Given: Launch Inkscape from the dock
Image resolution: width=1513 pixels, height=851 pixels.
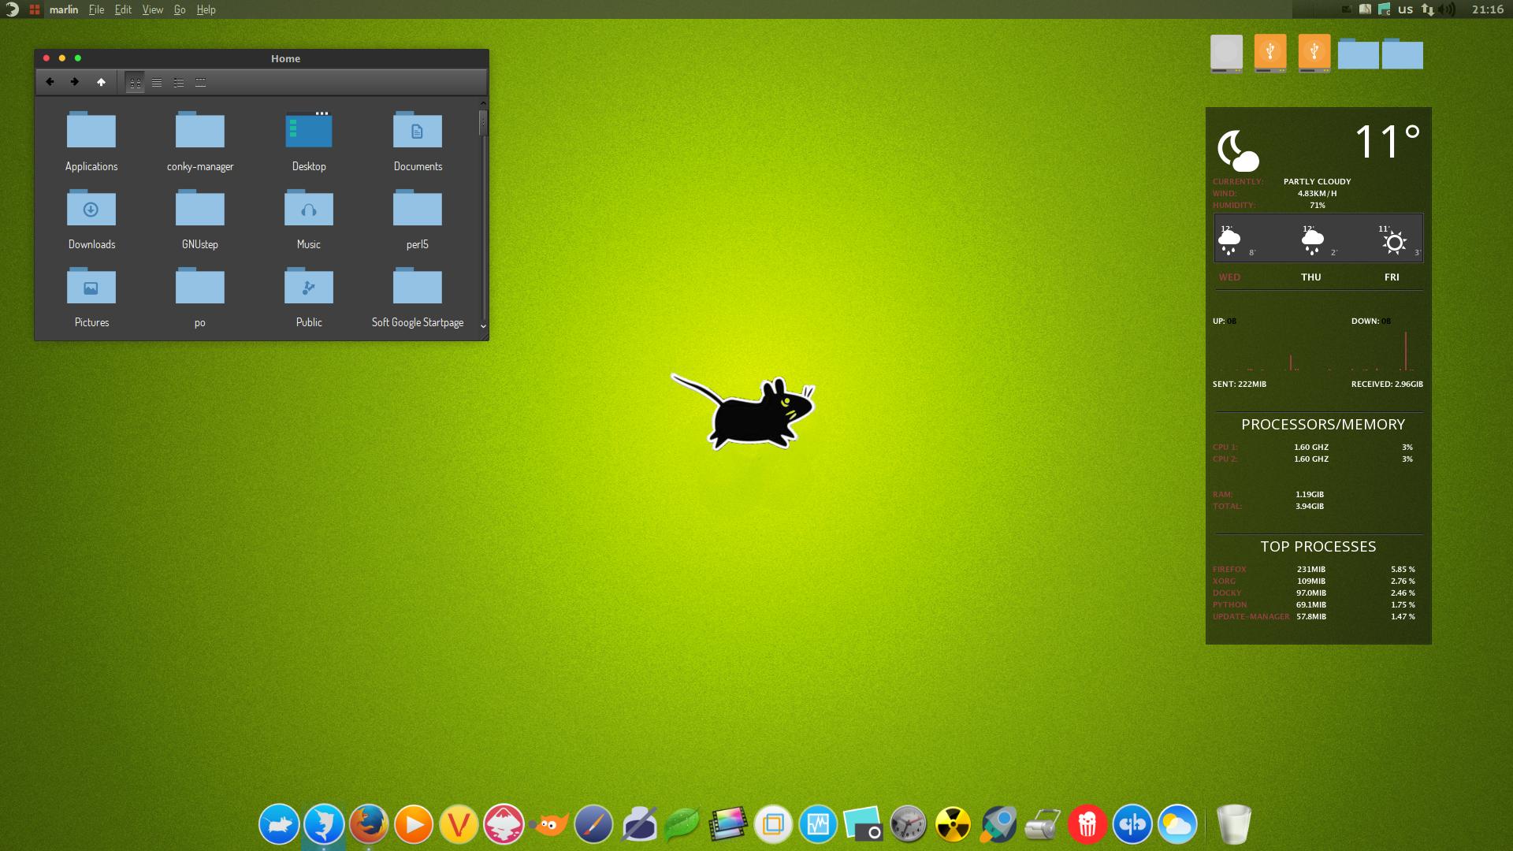Looking at the screenshot, I should [503, 824].
